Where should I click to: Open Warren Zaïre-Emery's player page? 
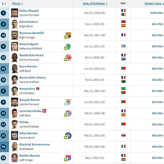click(32, 77)
